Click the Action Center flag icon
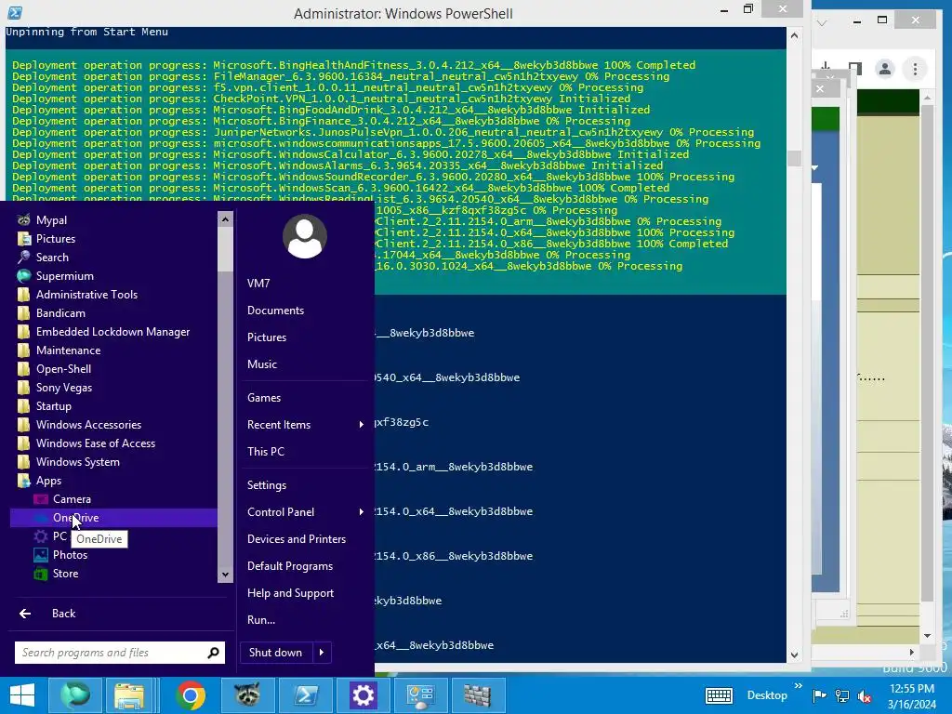The width and height of the screenshot is (952, 714). tap(819, 695)
